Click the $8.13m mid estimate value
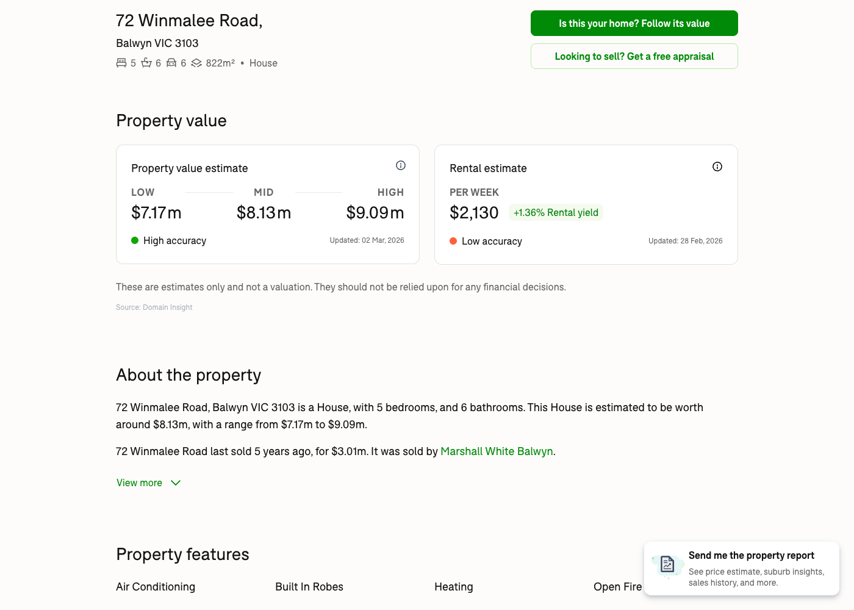This screenshot has width=854, height=610. tap(264, 212)
